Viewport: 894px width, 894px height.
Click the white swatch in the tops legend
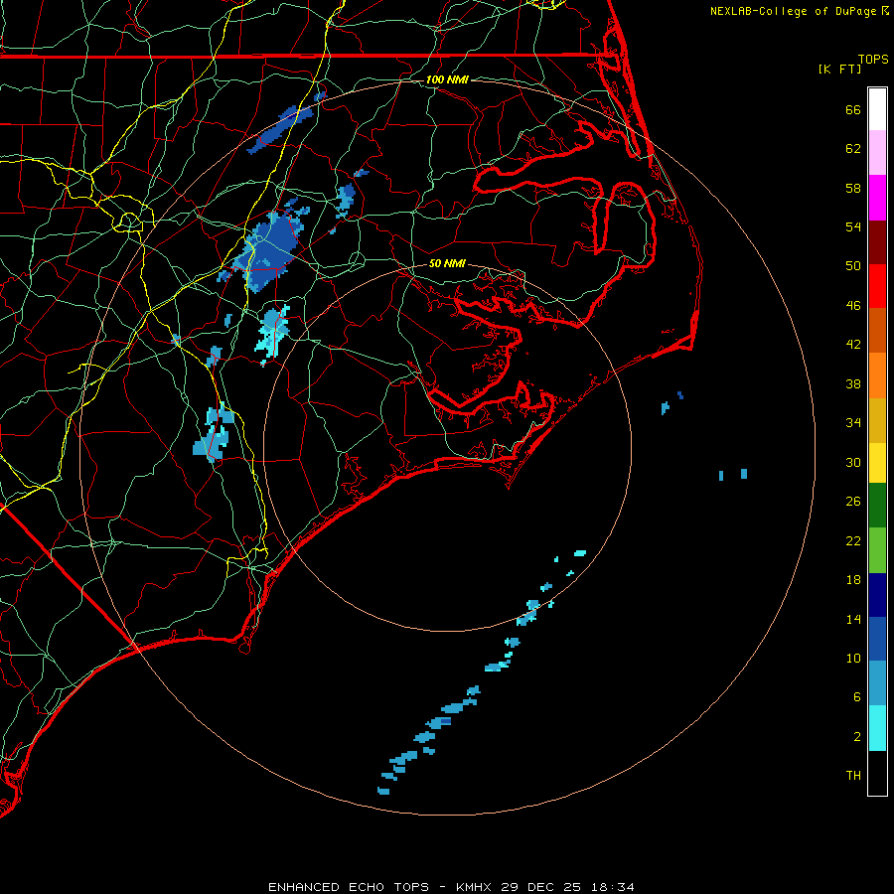877,109
